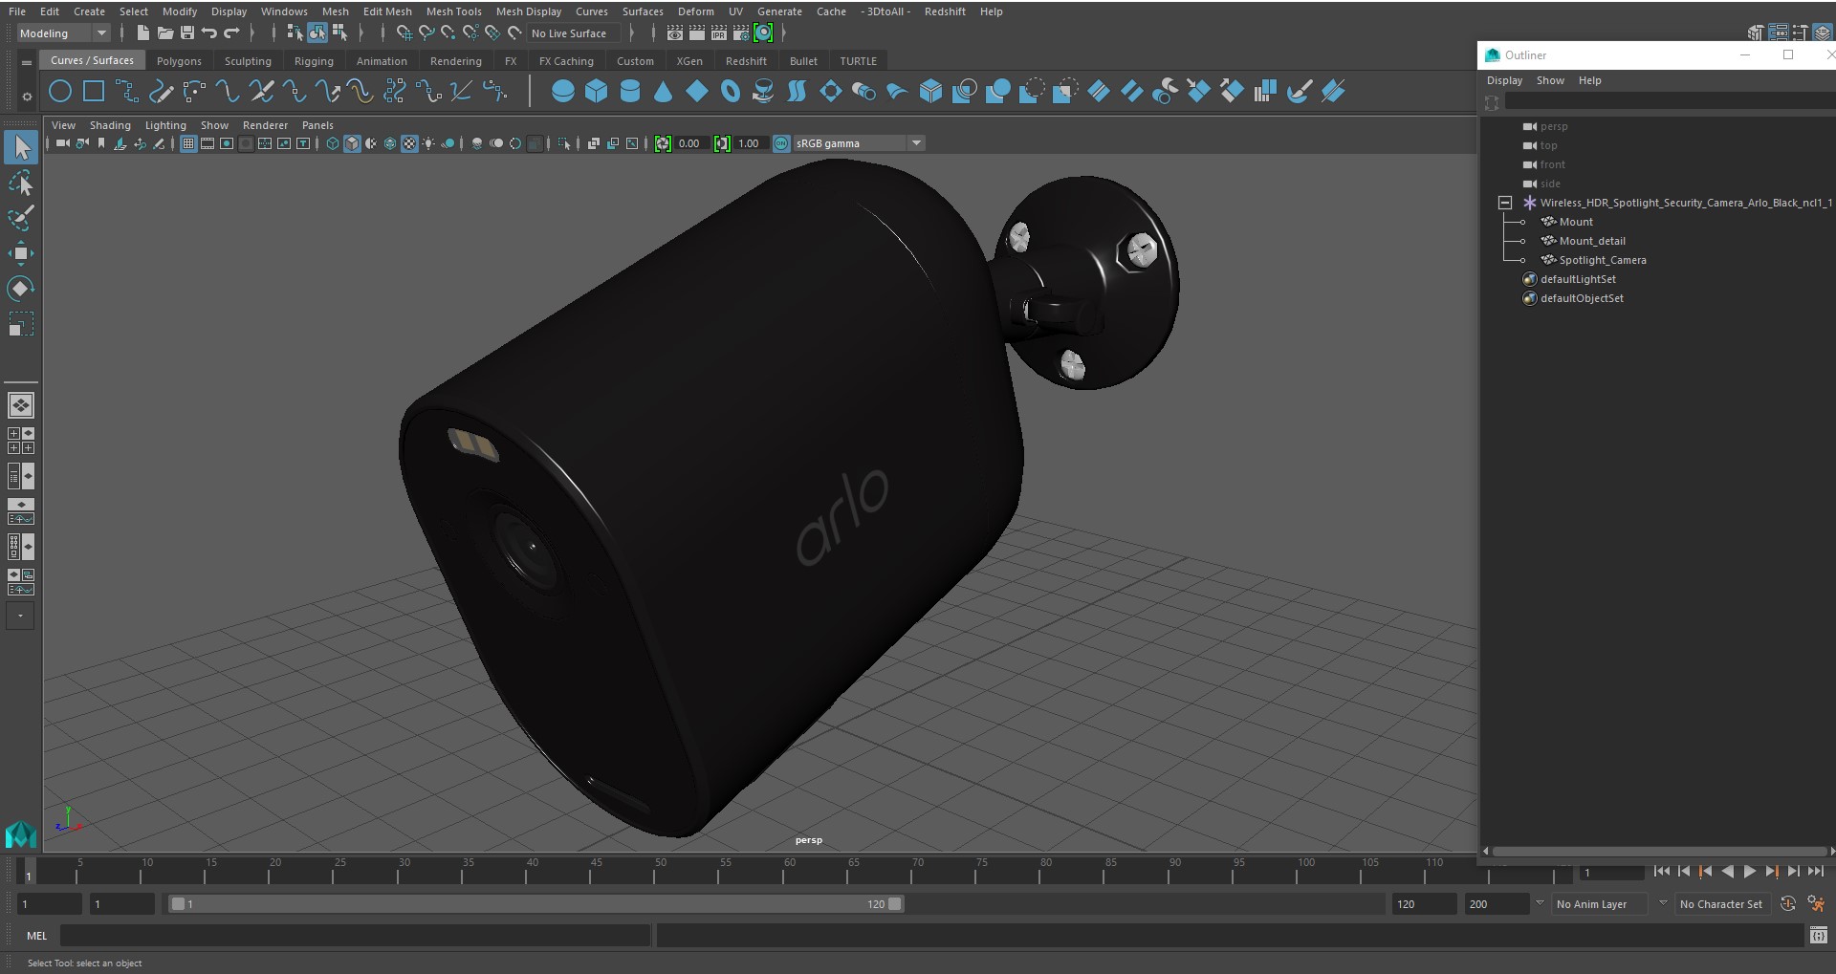The image size is (1836, 974).
Task: Toggle the film gate display
Action: [208, 143]
